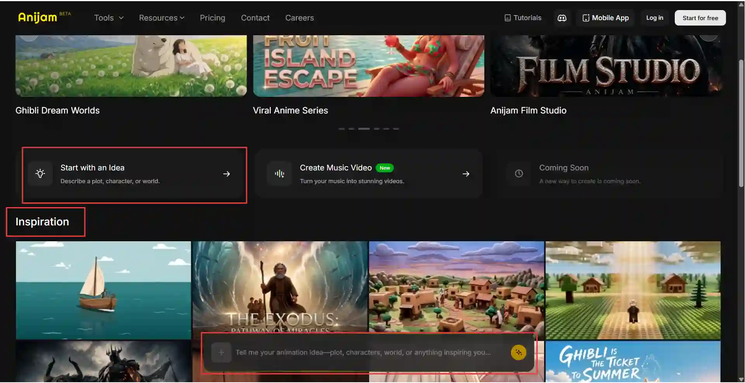Click the animation idea prompt input field
This screenshot has width=745, height=383.
pos(363,352)
